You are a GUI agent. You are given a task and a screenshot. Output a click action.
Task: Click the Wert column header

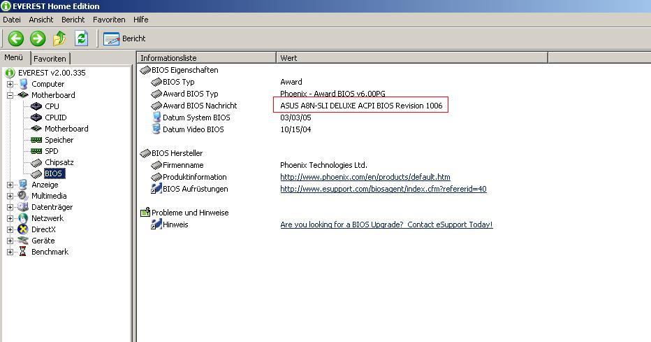(x=412, y=58)
